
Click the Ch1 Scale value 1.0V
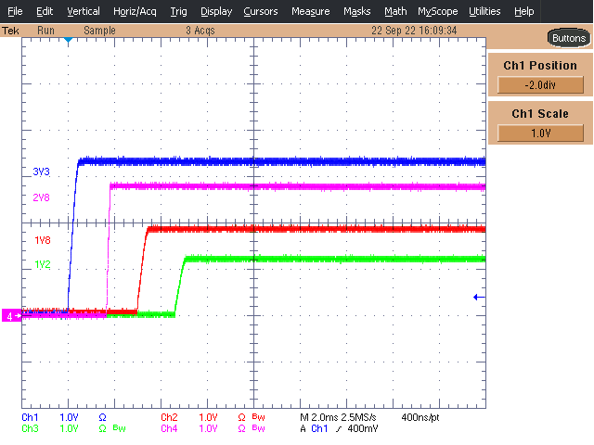tap(540, 133)
